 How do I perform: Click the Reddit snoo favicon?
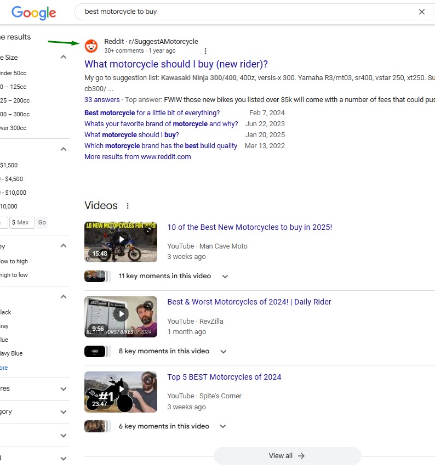pyautogui.click(x=91, y=46)
